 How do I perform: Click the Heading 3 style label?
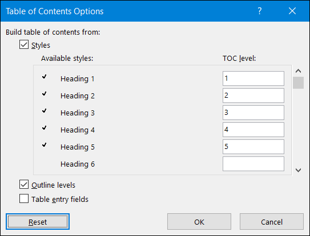(x=78, y=113)
